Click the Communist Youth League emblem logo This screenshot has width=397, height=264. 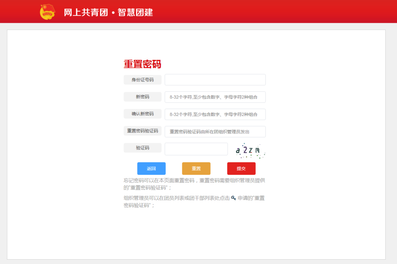pyautogui.click(x=47, y=12)
